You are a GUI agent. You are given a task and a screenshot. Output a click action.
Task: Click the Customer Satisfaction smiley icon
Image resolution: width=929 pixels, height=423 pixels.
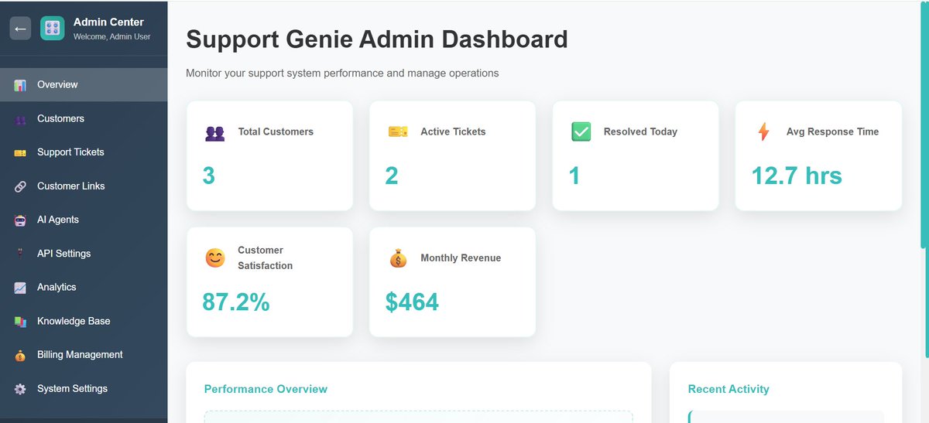click(214, 258)
